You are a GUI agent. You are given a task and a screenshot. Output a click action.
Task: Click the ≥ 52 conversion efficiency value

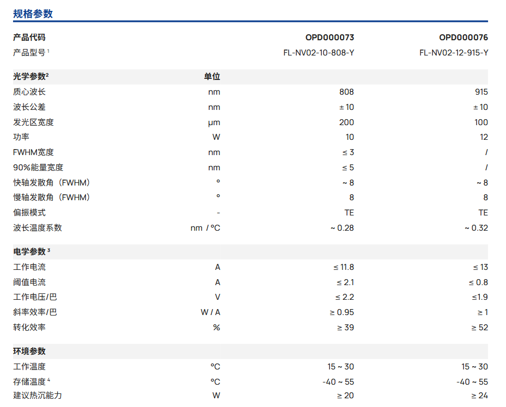479,328
